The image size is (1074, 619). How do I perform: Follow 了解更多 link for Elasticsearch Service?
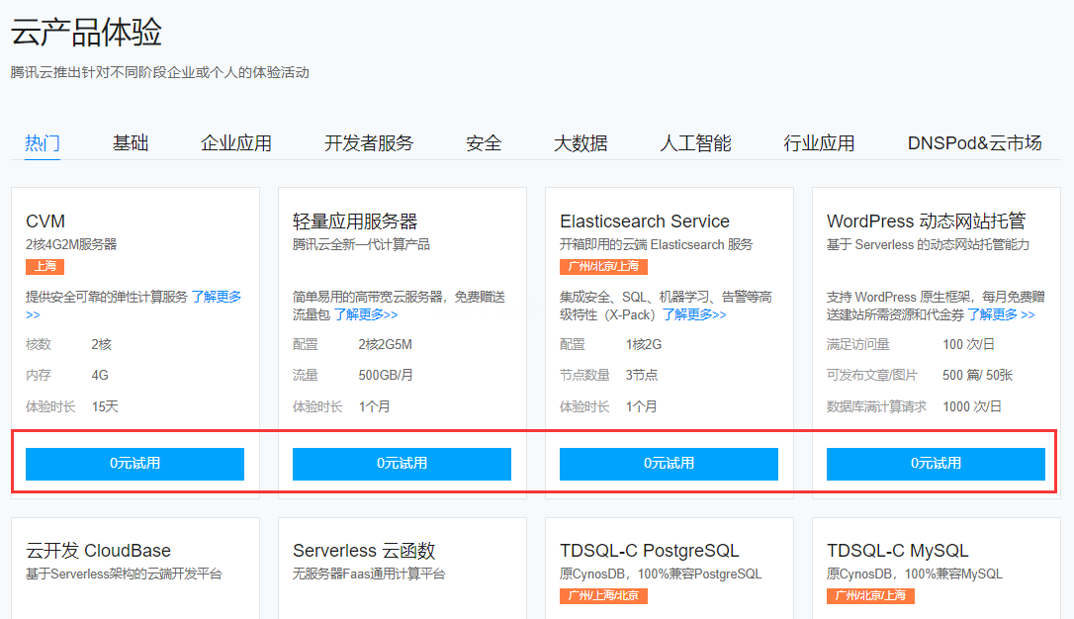(x=693, y=314)
